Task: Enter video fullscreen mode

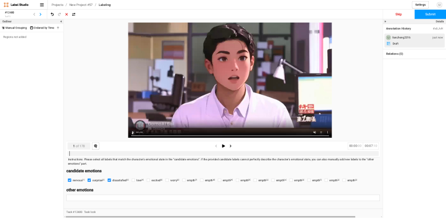Action: coord(321,132)
